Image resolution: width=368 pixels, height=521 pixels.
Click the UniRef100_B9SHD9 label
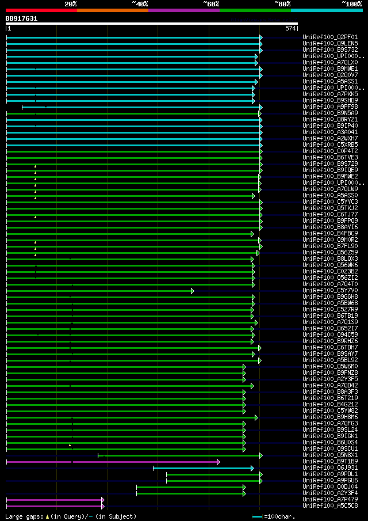(x=330, y=101)
